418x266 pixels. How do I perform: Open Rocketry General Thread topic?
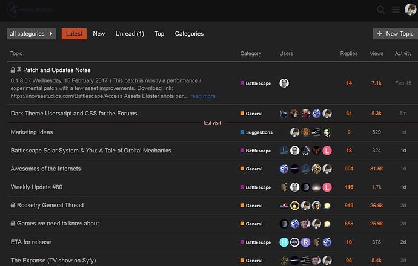pos(50,206)
